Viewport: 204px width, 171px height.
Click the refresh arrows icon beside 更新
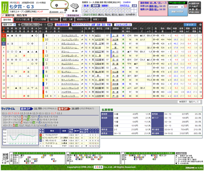(45, 25)
